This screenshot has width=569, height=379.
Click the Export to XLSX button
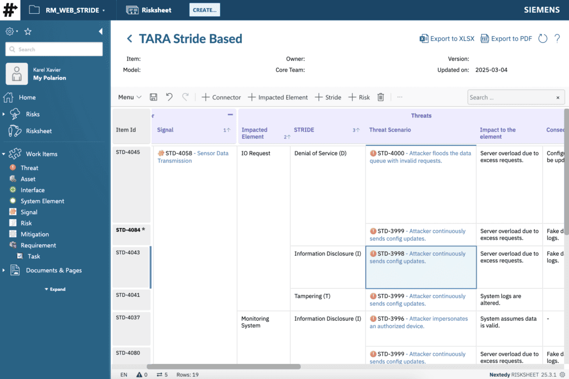pos(447,38)
